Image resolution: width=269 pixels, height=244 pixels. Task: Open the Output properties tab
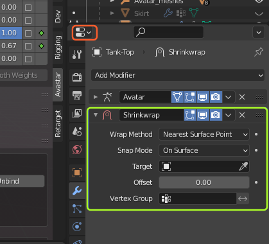click(77, 96)
